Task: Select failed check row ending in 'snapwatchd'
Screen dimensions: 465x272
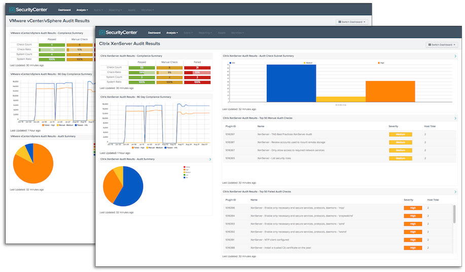Action: pos(338,216)
